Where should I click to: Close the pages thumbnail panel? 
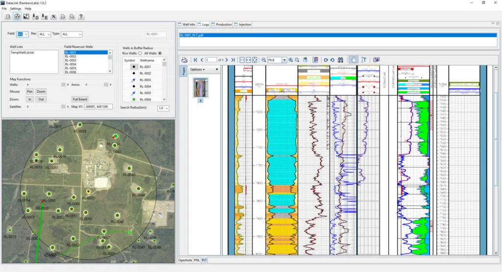[217, 70]
